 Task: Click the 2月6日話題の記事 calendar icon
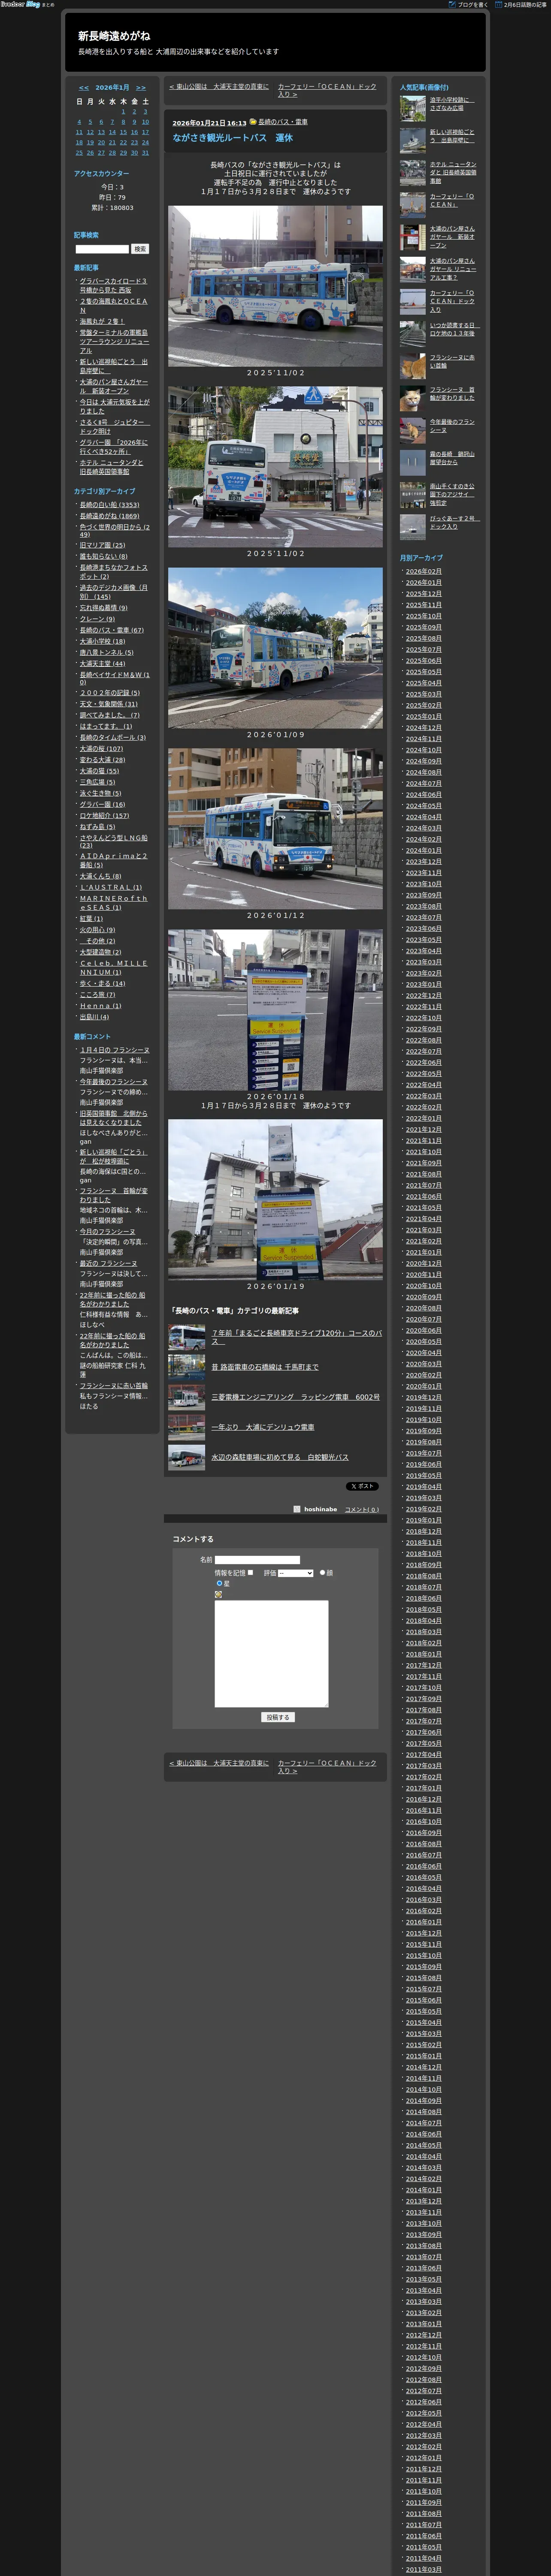[499, 4]
